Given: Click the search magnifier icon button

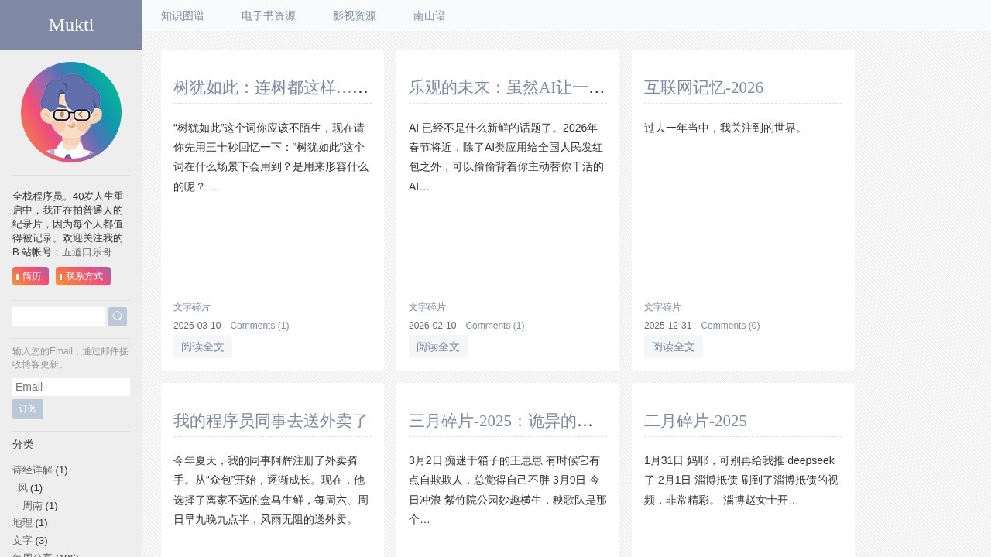Looking at the screenshot, I should pos(118,316).
